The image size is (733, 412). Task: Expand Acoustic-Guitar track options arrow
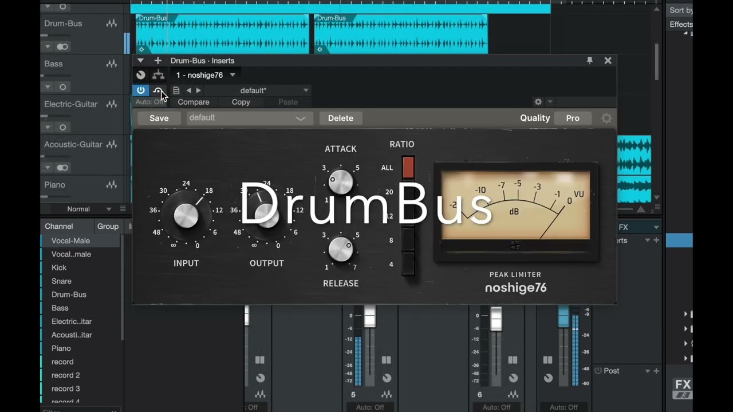[48, 168]
